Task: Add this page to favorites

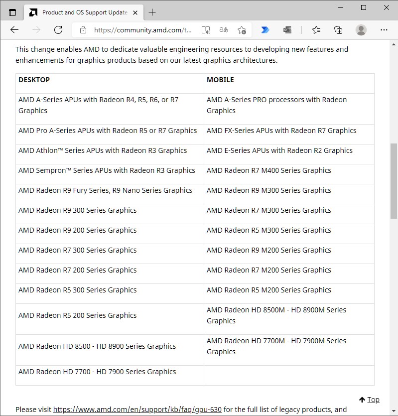Action: [x=242, y=30]
